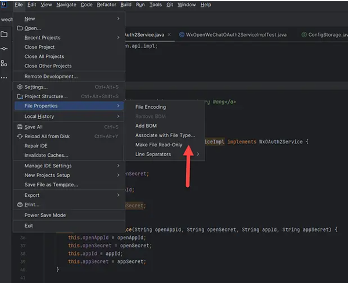Click the Save All disk icon
Screen dimensions: 348x284
[19, 127]
